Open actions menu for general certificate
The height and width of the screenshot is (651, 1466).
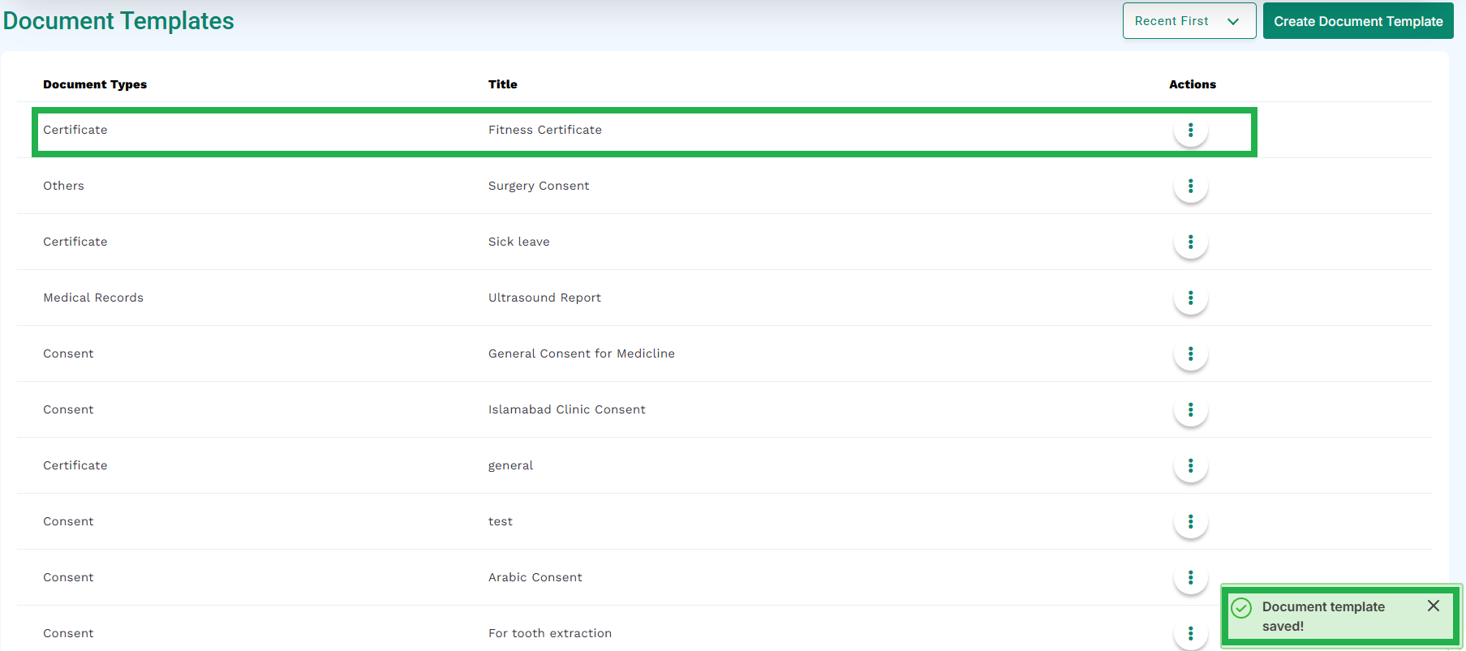(1190, 465)
